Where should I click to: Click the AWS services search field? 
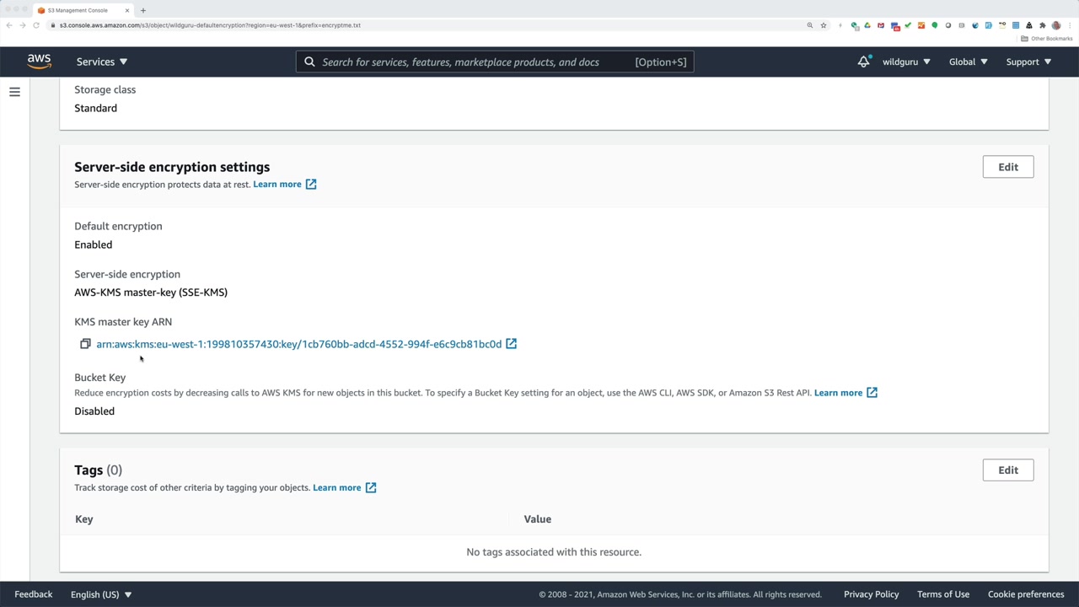(x=495, y=62)
